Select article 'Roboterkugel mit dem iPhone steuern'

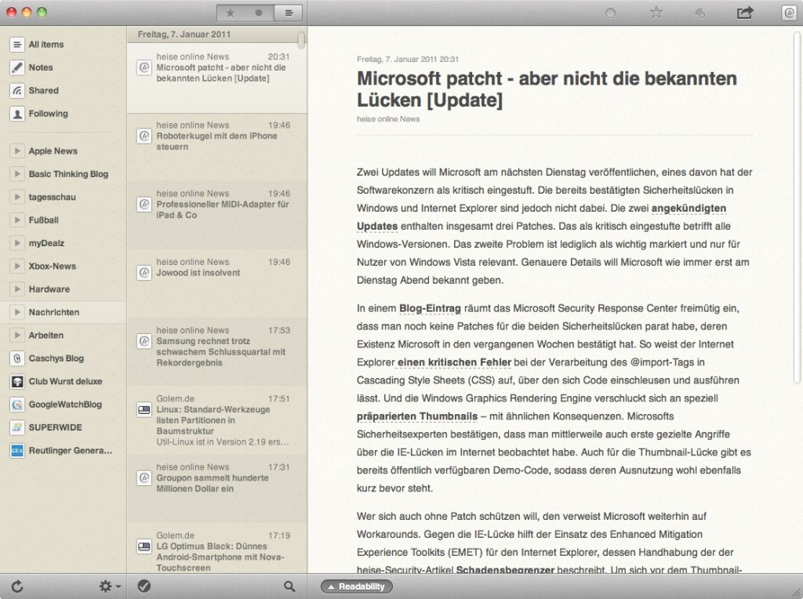coord(217,147)
